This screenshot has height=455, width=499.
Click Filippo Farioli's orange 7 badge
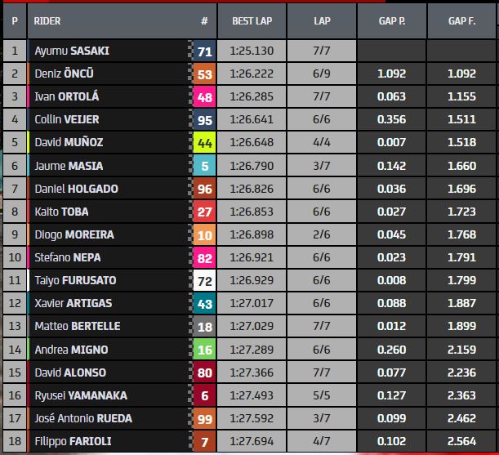[x=204, y=442]
